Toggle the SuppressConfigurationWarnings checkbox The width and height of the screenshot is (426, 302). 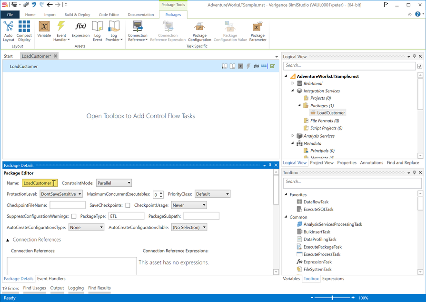click(74, 216)
